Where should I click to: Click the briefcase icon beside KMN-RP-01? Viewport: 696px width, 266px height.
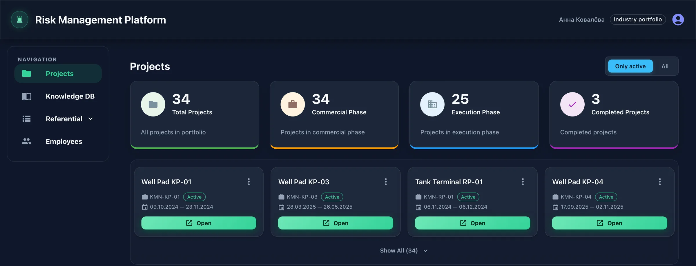coord(418,197)
